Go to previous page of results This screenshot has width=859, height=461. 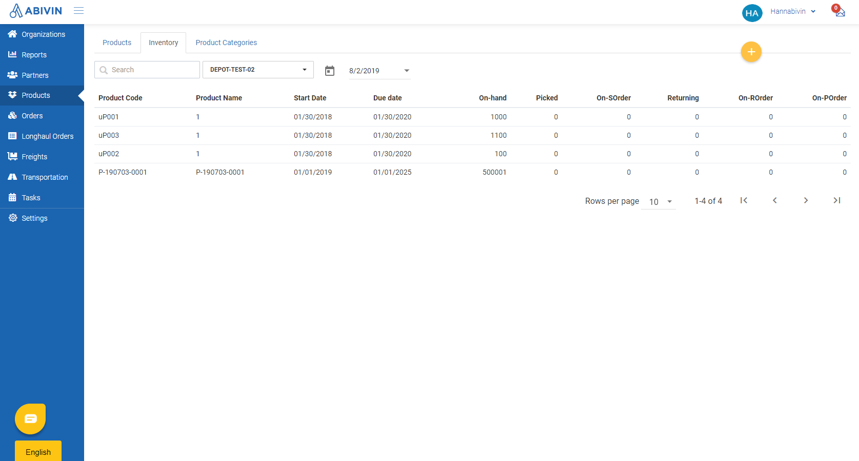pos(775,200)
